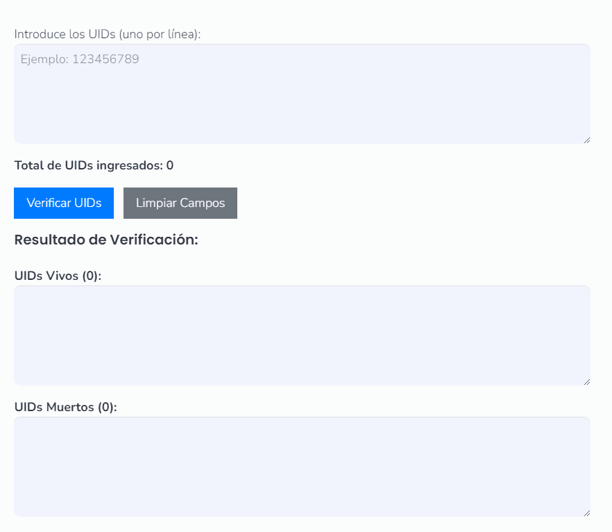612x532 pixels.
Task: Click the word 'Verificación' in the results heading
Action: point(154,240)
